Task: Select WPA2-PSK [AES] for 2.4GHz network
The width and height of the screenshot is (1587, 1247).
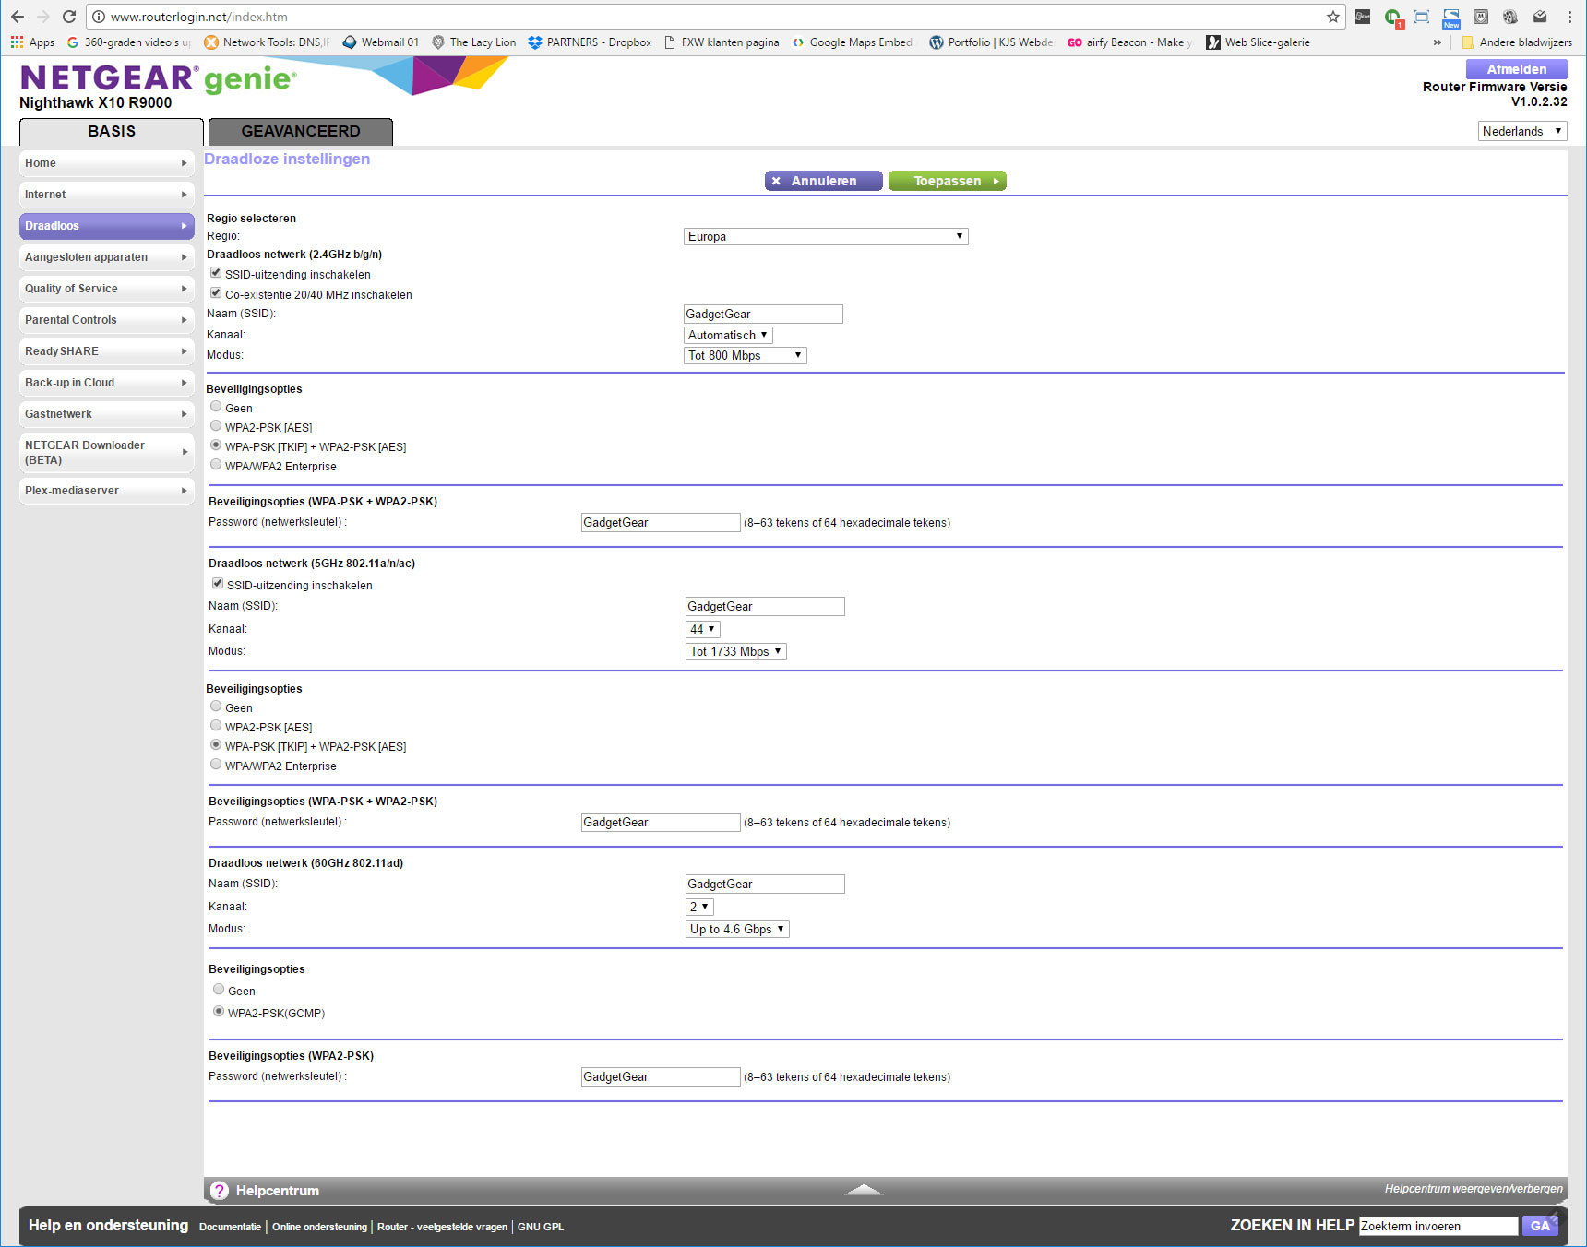Action: coord(216,426)
